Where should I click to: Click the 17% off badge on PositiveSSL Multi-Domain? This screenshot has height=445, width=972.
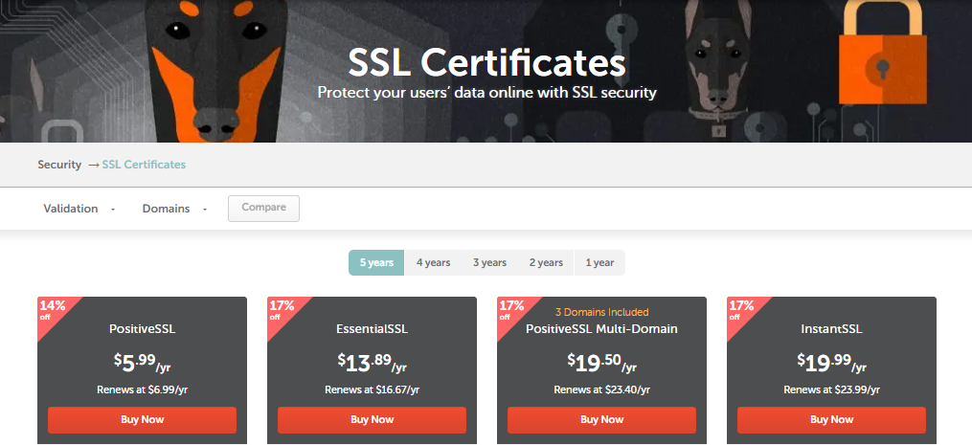511,309
